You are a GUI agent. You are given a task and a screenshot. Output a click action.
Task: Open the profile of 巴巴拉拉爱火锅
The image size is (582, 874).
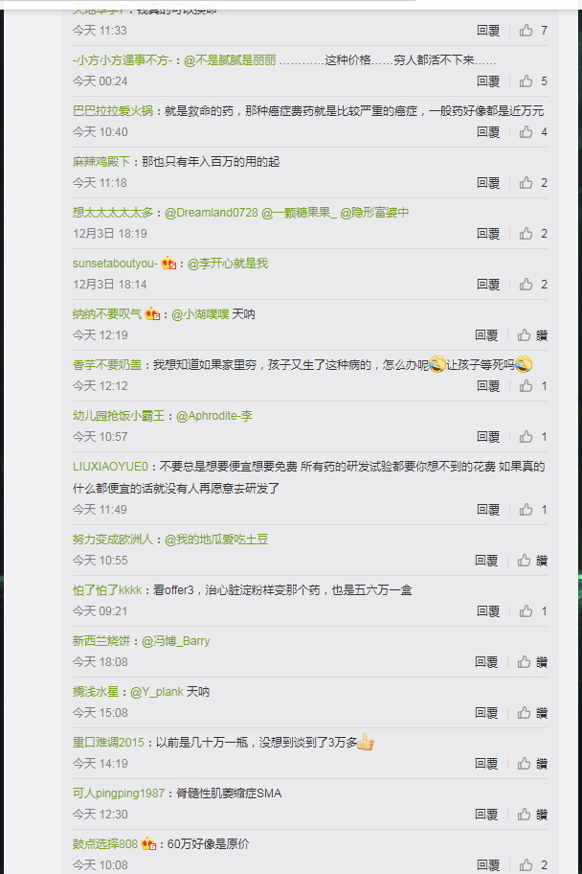[x=113, y=111]
